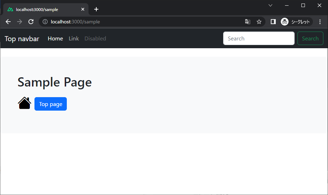Click the Sample Page heading
This screenshot has width=328, height=195.
tap(55, 82)
